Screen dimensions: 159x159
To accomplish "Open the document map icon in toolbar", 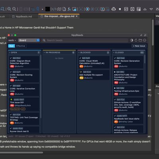I will (59, 9).
